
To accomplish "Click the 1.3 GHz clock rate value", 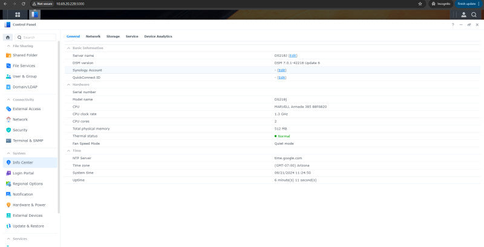I will (x=281, y=114).
